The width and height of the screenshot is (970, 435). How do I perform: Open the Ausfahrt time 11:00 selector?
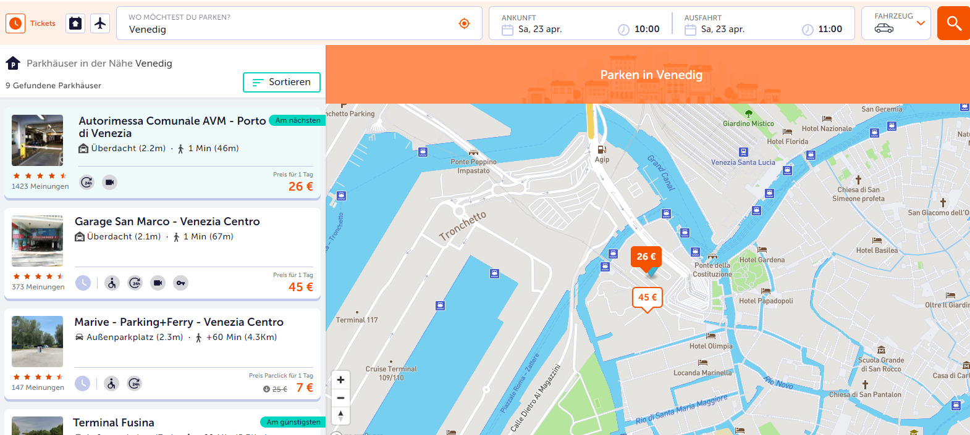(x=822, y=29)
